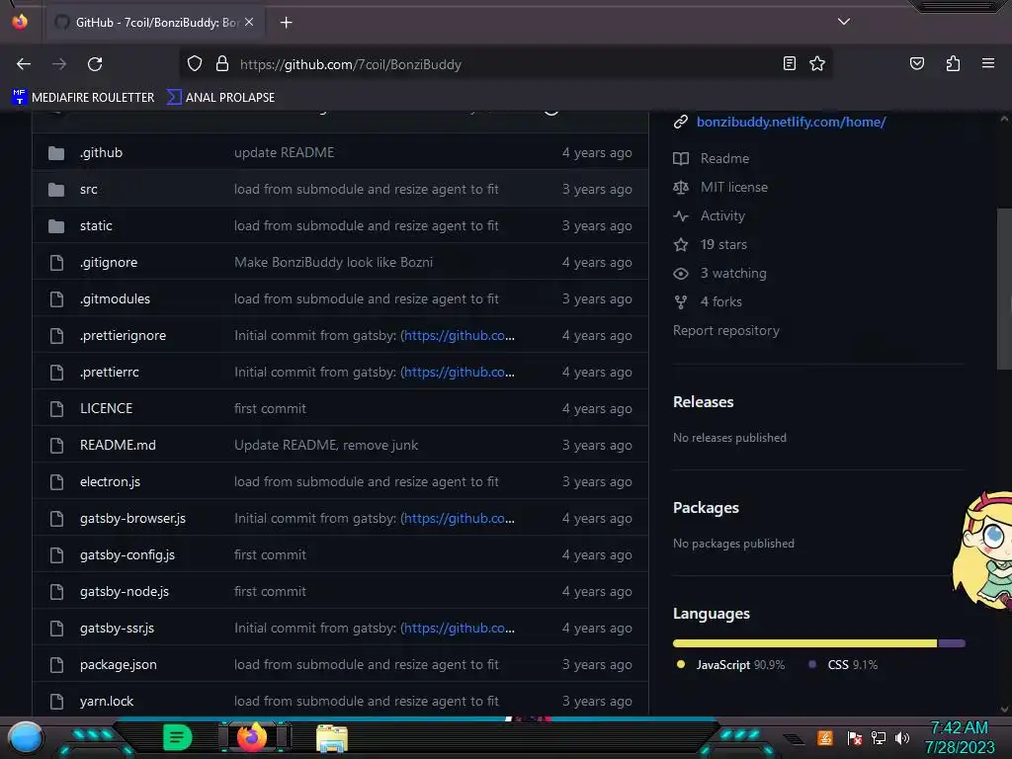Click the link chain icon by website
Image resolution: width=1012 pixels, height=759 pixels.
pyautogui.click(x=680, y=122)
